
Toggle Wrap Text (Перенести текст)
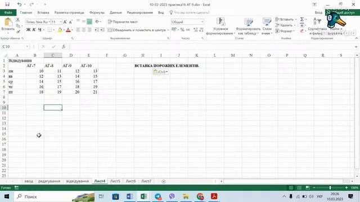coord(123,22)
